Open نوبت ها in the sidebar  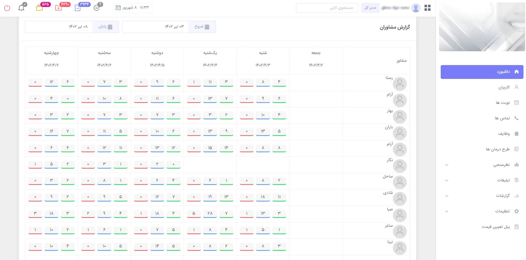pyautogui.click(x=503, y=103)
